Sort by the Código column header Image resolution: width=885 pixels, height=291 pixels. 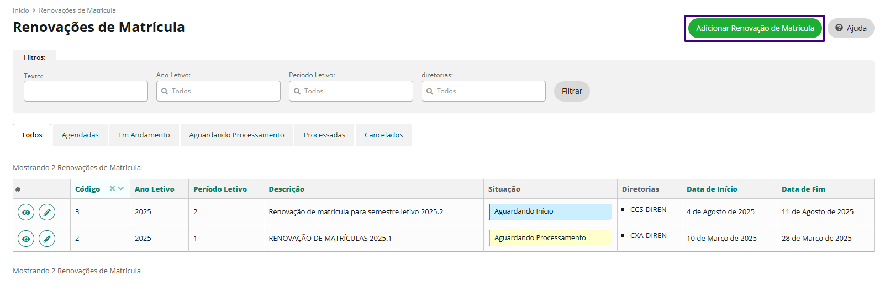(x=88, y=189)
